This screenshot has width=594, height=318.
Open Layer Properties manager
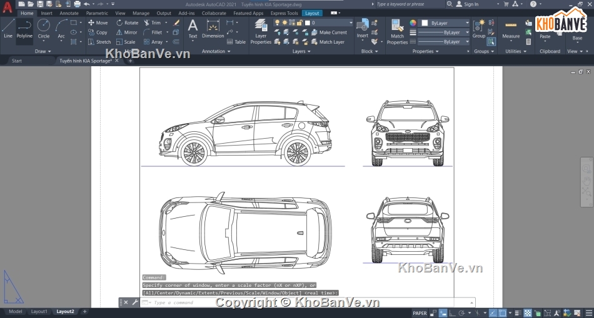[x=261, y=31]
